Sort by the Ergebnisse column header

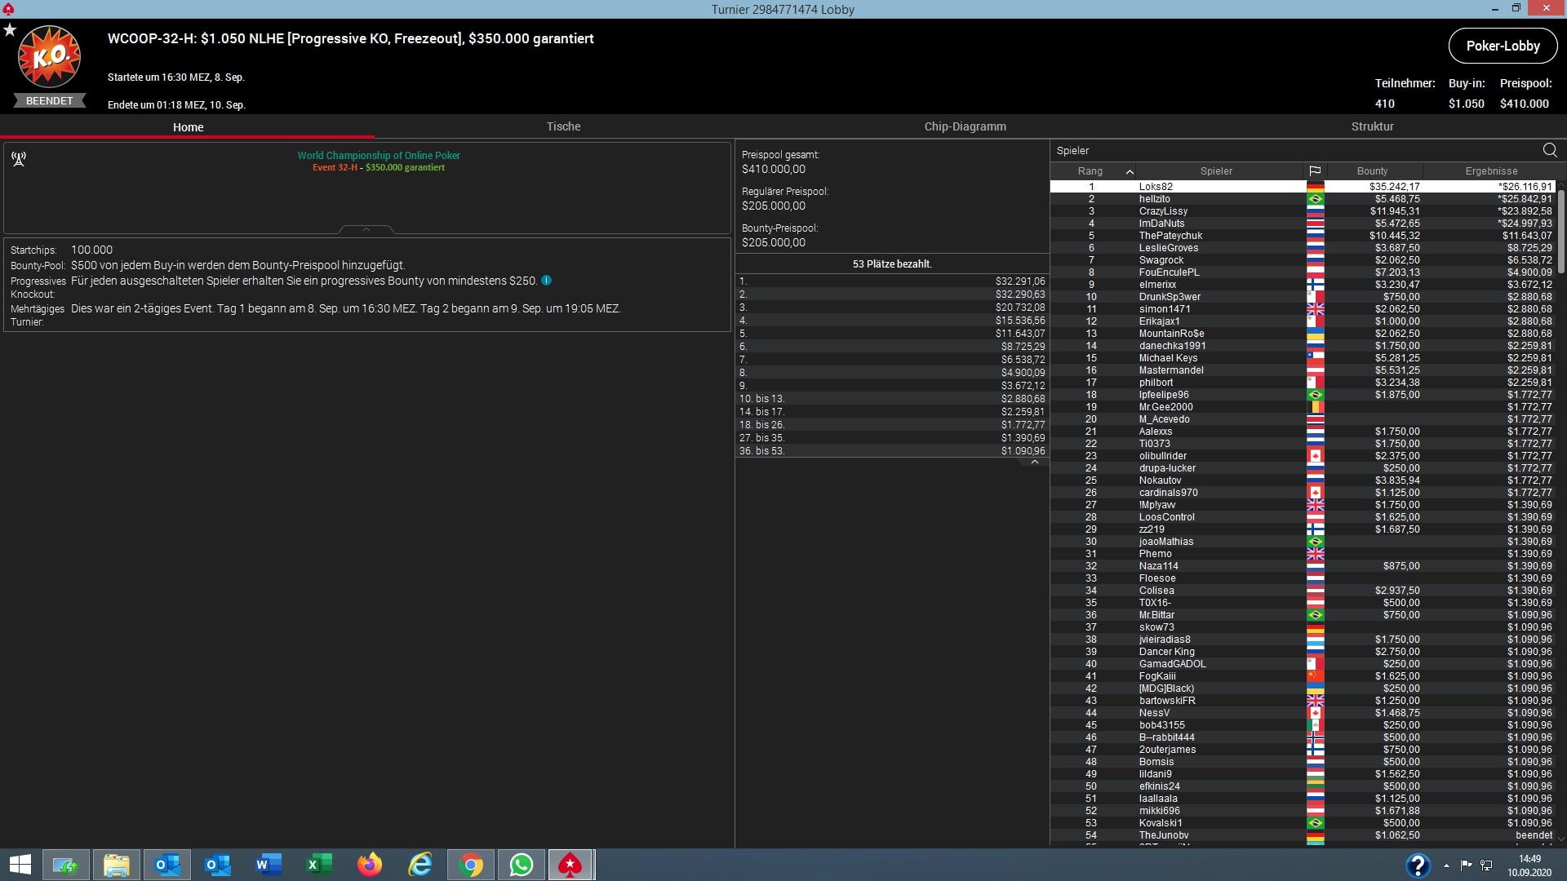point(1490,171)
